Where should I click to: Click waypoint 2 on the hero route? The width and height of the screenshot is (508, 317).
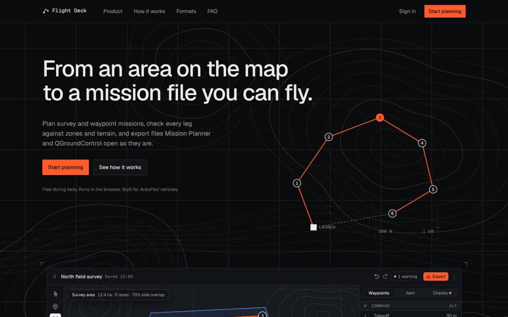[x=329, y=137]
